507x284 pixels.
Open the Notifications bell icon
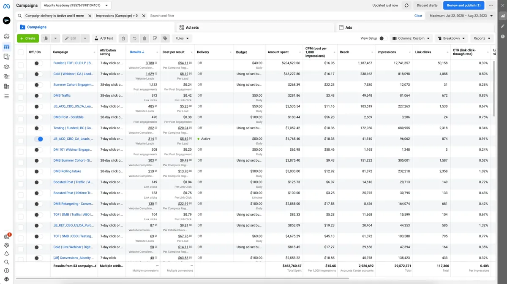pos(6,254)
